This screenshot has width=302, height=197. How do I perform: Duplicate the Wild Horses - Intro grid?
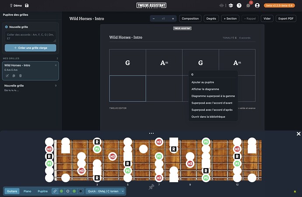(14, 76)
